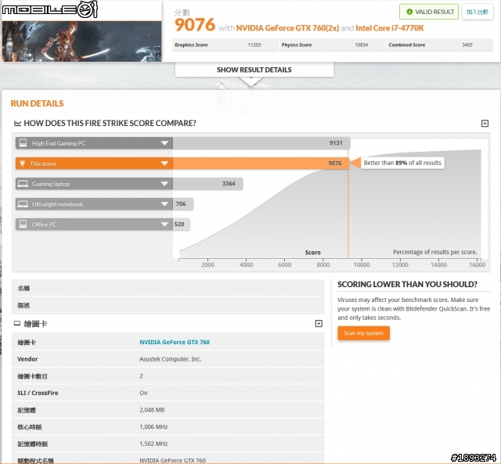Click the trophy icon on This score

[23, 164]
